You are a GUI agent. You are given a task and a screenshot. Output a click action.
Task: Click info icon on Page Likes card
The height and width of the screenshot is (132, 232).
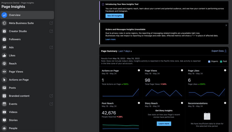pyautogui.click(x=225, y=70)
